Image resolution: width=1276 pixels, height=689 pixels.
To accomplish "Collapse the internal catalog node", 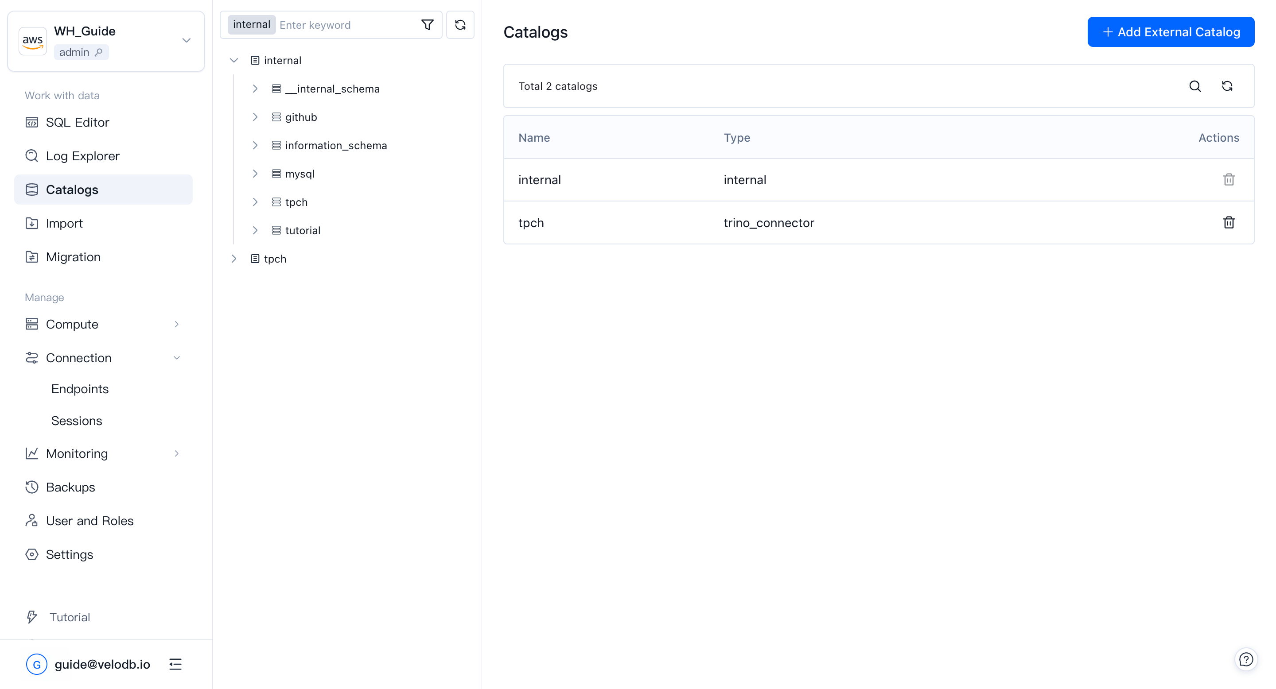I will [x=233, y=60].
